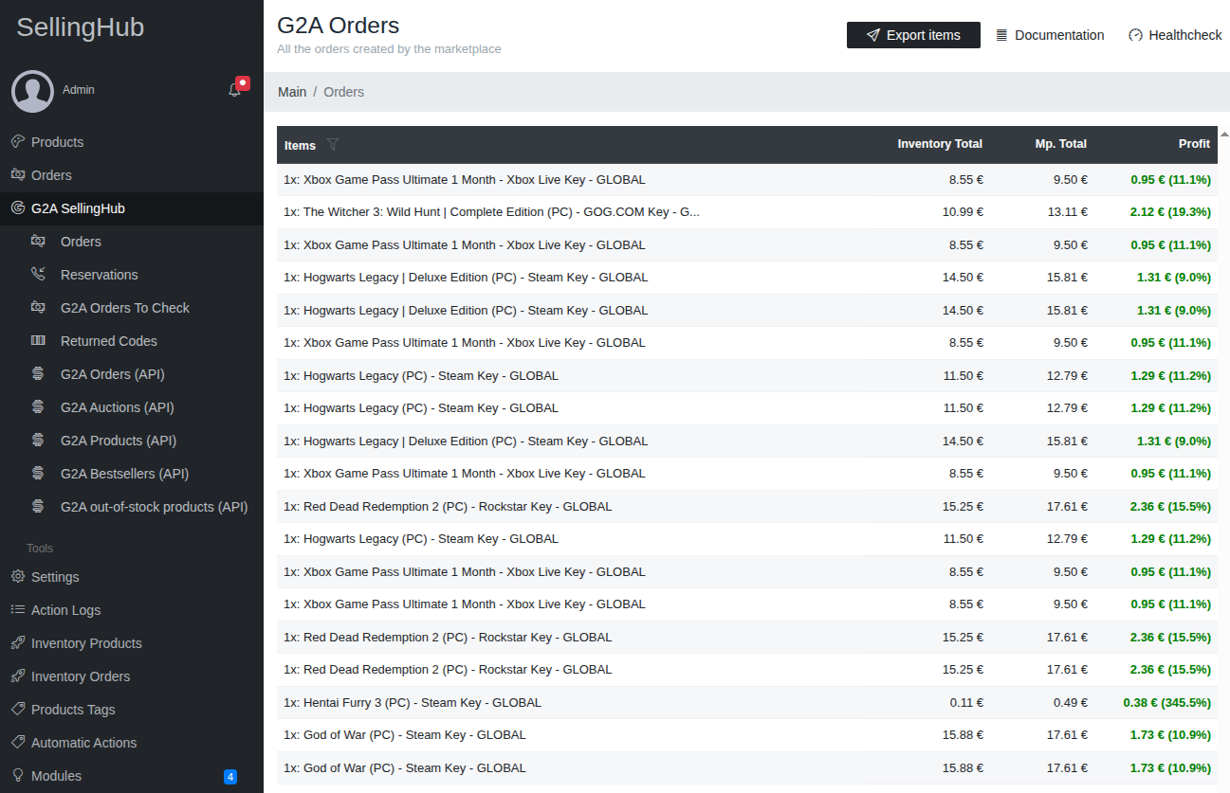Click the Healthcheck gauge icon

(1135, 35)
